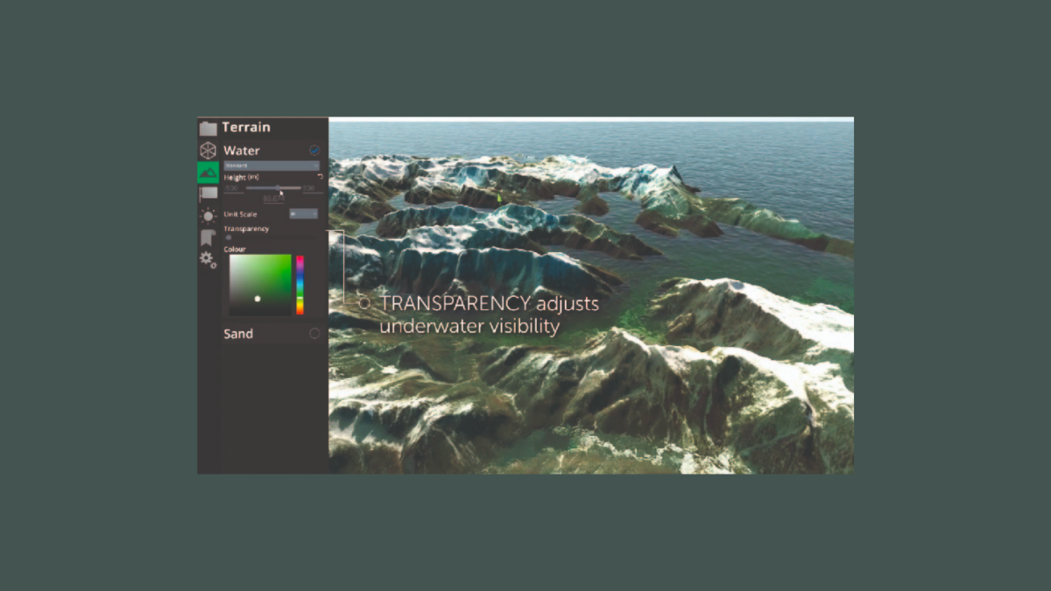Click the minimum height -500 field
Viewport: 1051px width, 591px height.
pyautogui.click(x=233, y=188)
